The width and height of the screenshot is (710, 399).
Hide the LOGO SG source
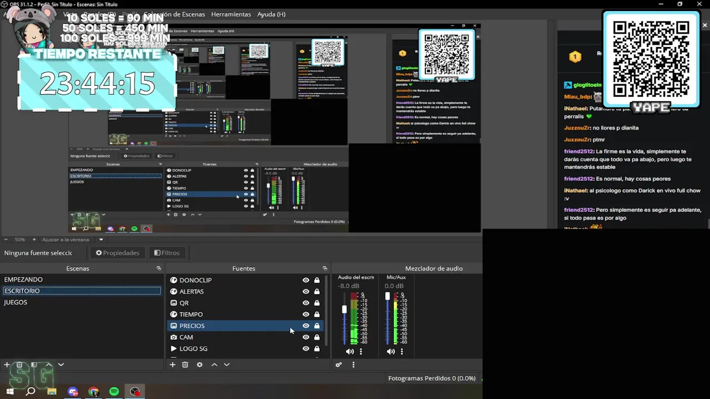coord(306,349)
